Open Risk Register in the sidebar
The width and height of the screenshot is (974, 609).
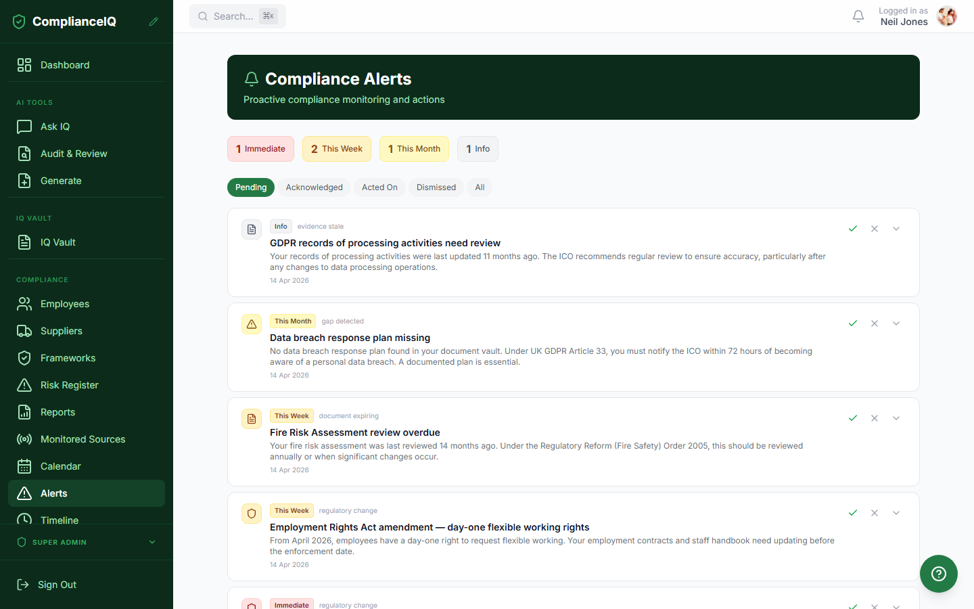(x=69, y=385)
